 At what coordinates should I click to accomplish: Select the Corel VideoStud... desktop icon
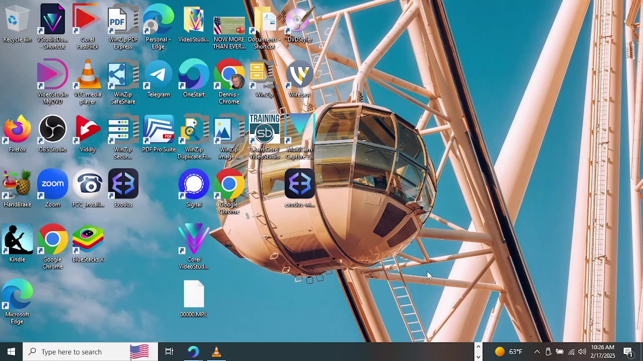pyautogui.click(x=194, y=247)
